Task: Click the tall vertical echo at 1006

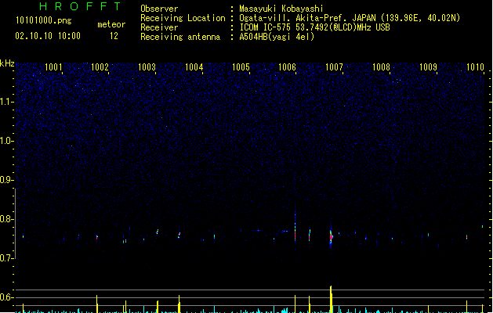Action: (295, 225)
